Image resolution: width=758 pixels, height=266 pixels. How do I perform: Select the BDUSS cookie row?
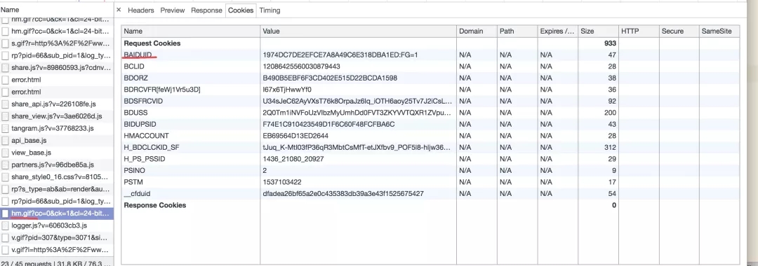point(430,113)
